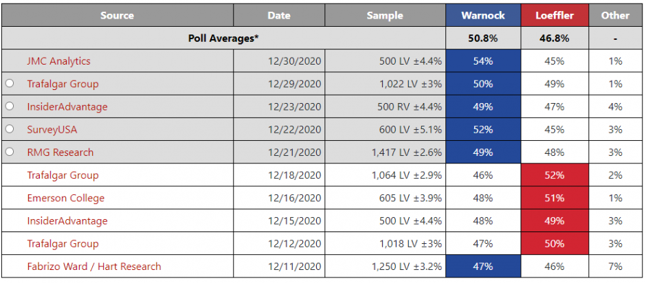
Task: Select the Trafalgar Group 12/29/2020 radio button
Action: pyautogui.click(x=10, y=84)
